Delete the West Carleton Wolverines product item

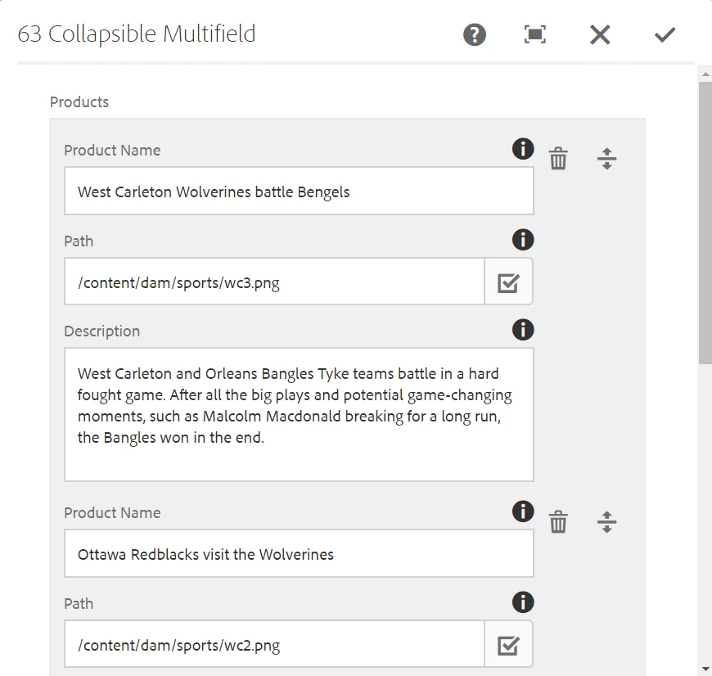[x=558, y=158]
